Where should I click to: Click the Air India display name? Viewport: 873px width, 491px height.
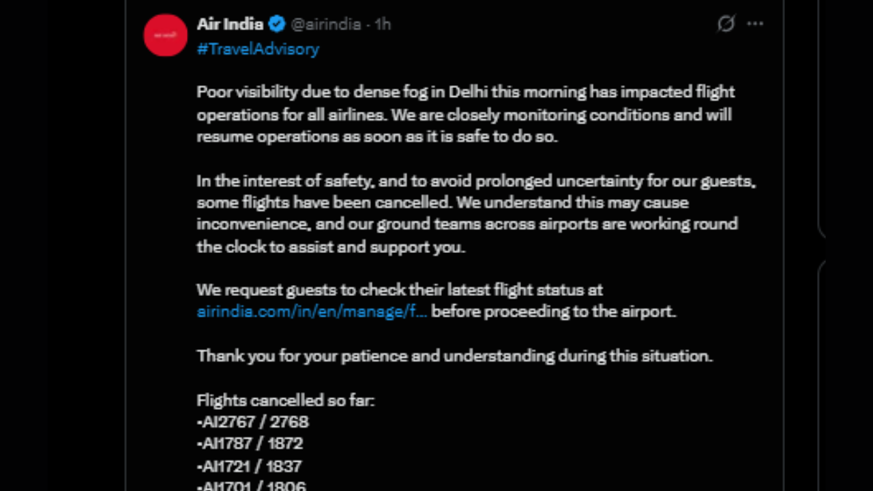click(230, 24)
